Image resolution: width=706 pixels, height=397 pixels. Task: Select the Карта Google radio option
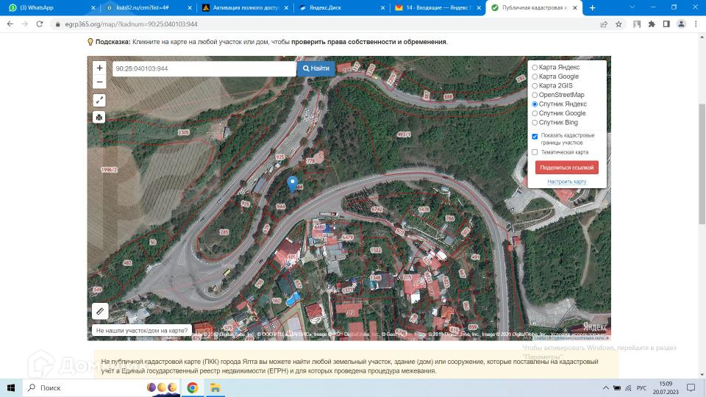(535, 76)
